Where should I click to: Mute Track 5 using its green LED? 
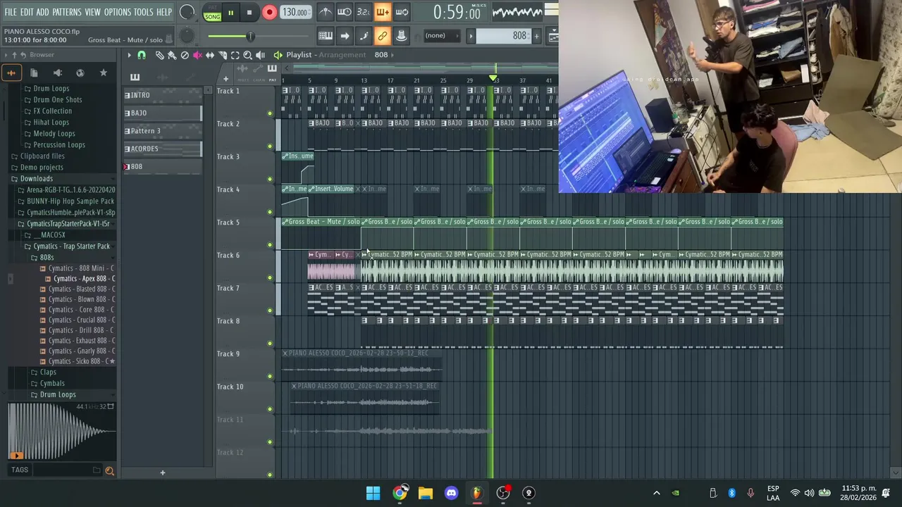(x=270, y=245)
